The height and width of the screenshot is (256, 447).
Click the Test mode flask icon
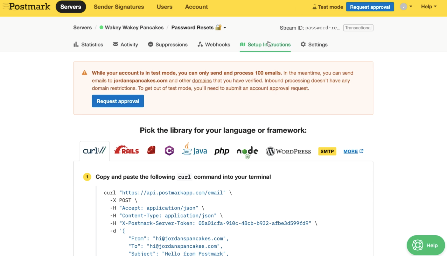coord(314,7)
